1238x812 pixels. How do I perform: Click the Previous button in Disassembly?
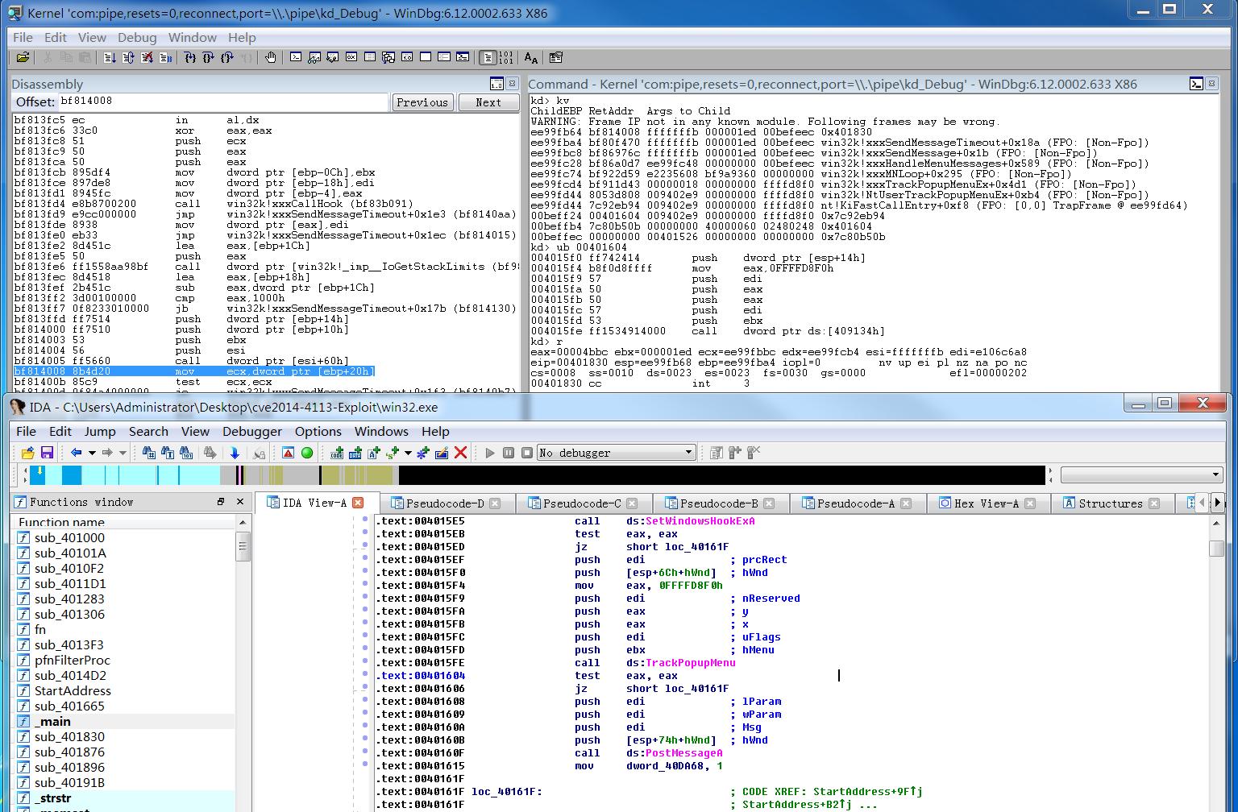tap(422, 102)
